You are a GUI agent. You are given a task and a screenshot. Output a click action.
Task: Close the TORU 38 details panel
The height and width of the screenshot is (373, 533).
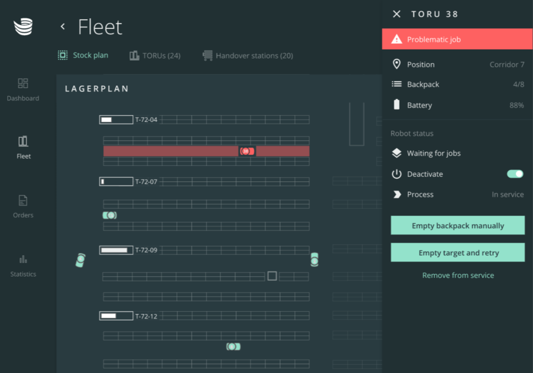tap(396, 14)
